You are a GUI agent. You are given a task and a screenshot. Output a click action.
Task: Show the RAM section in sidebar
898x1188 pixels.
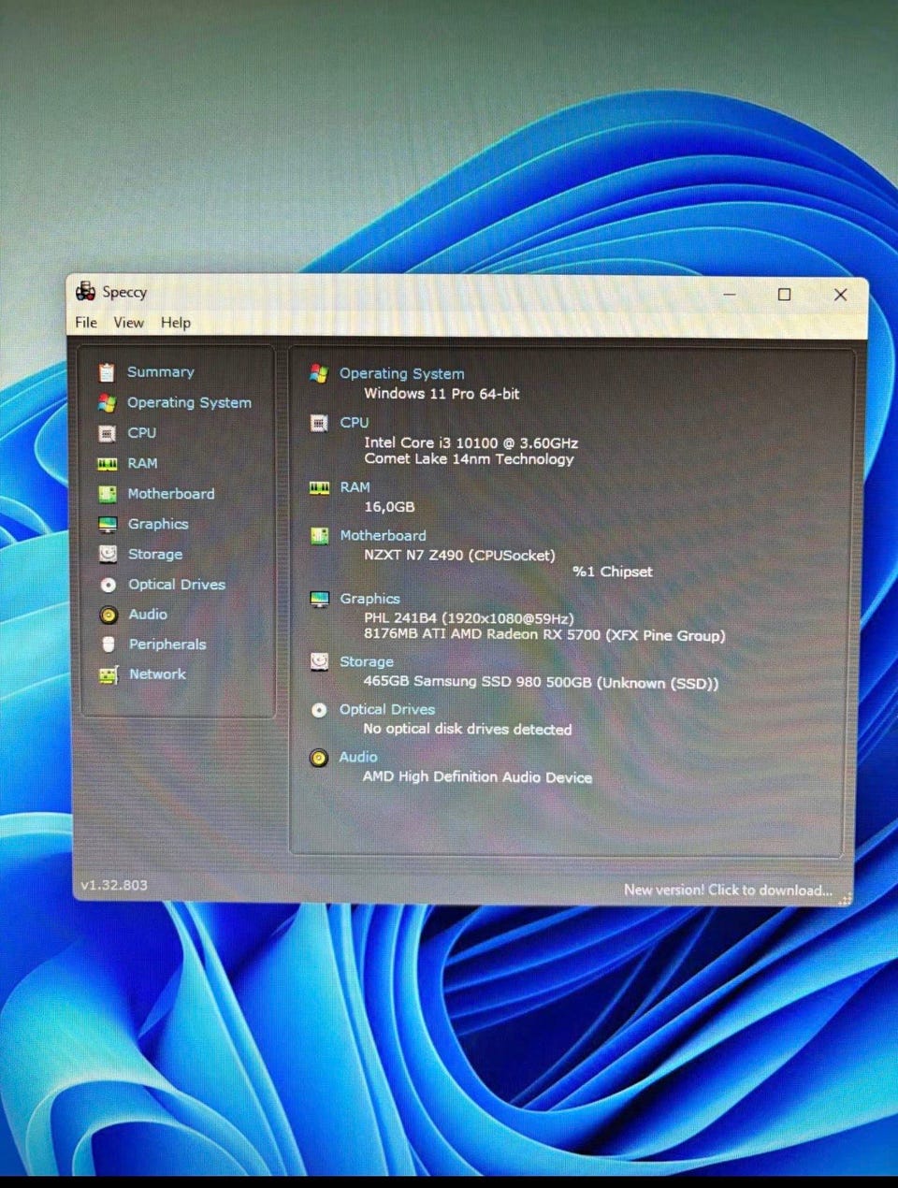tap(142, 464)
